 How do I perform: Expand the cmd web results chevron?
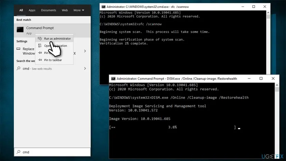tap(85, 68)
